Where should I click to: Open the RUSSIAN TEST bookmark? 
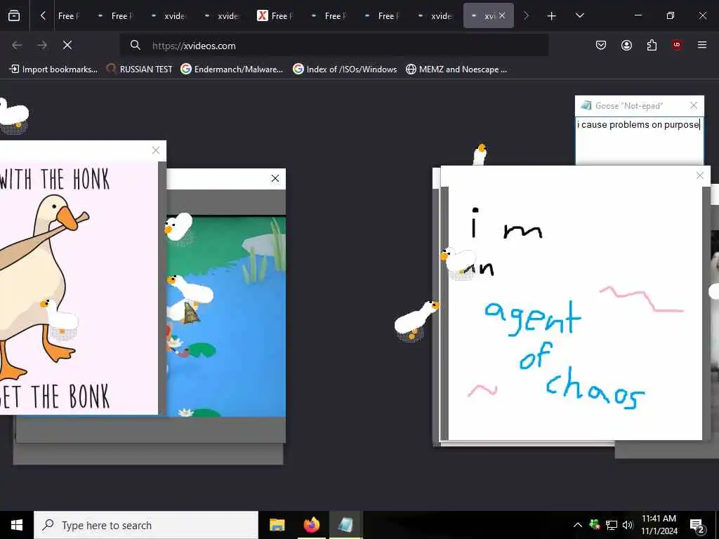click(140, 69)
